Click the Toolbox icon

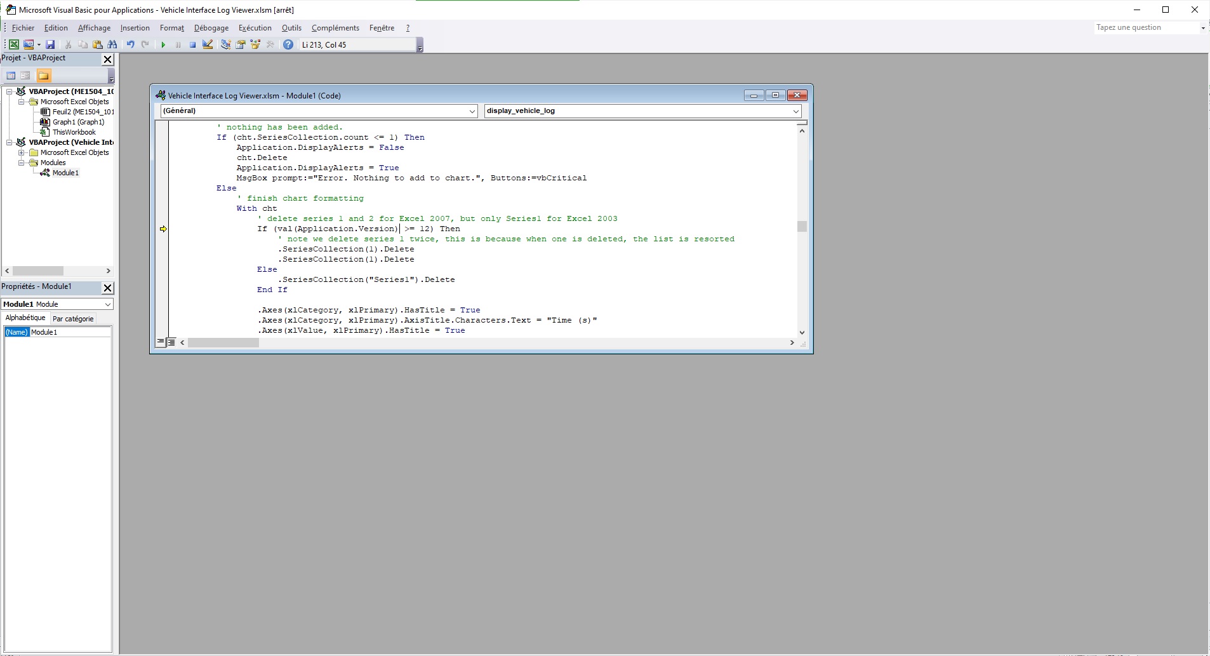click(x=270, y=44)
